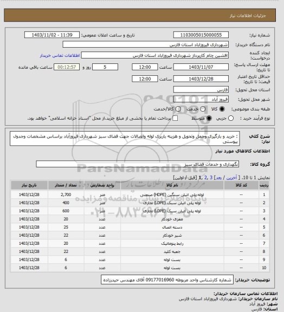Open the اطلاعات تماس خریدار link
284x312 pixels.
60,55
